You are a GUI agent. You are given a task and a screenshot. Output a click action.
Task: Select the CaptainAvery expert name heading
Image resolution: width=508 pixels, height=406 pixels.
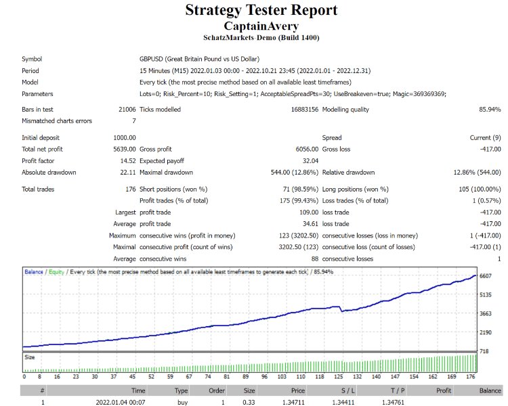tap(251, 26)
